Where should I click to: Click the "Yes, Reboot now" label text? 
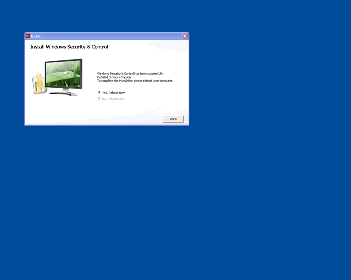(x=113, y=93)
